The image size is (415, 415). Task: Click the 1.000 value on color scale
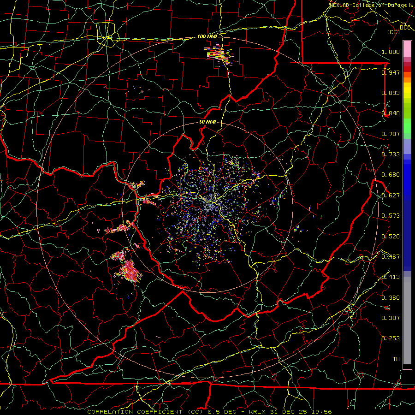391,52
